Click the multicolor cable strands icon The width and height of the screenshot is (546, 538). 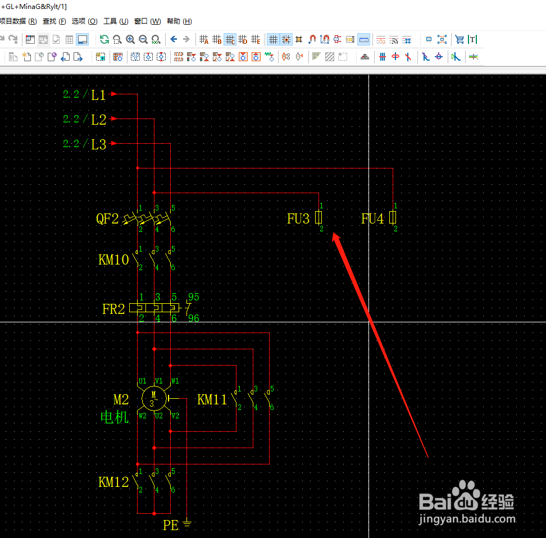(474, 57)
